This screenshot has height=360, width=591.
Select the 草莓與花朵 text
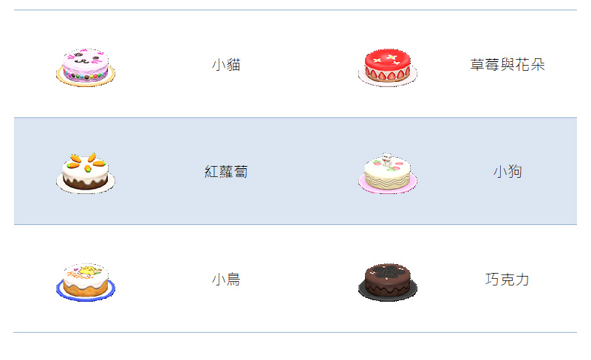[508, 65]
